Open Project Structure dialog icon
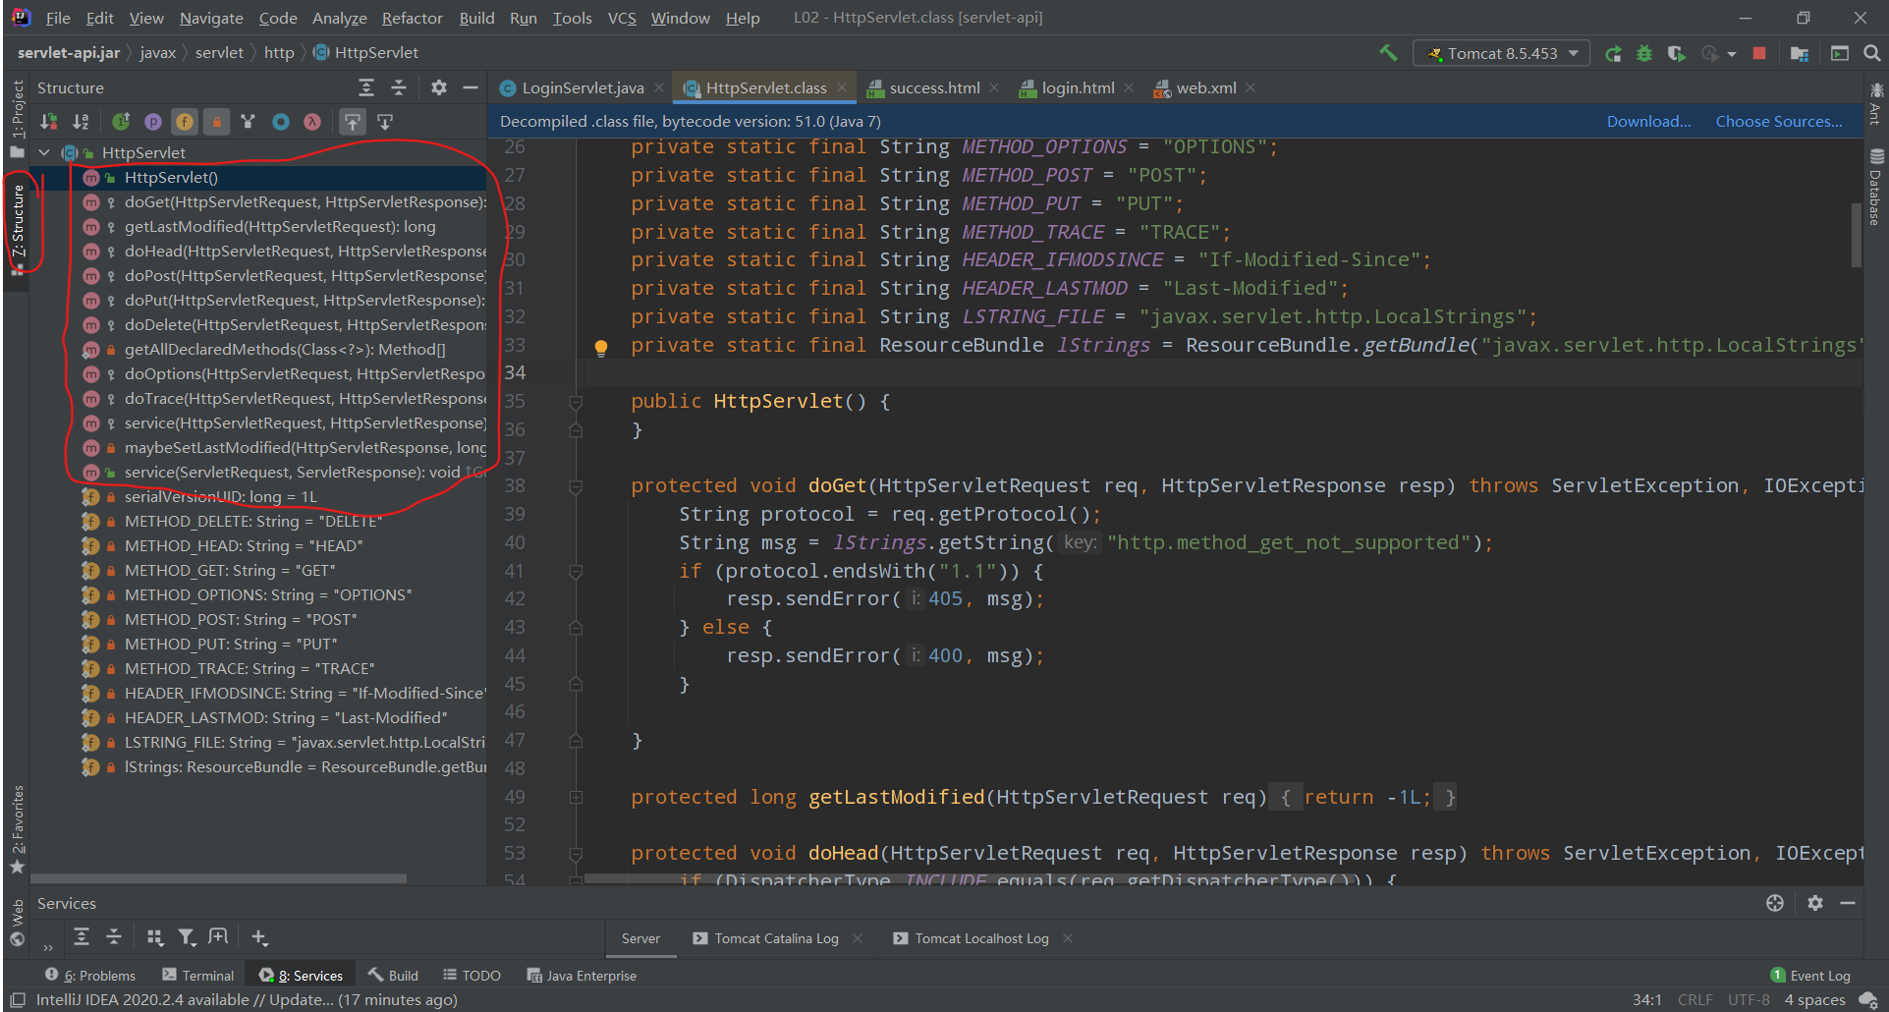This screenshot has height=1012, width=1889. tap(1800, 53)
